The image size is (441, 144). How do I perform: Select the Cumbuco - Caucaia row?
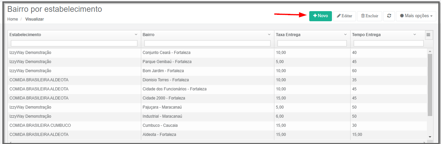pos(160,125)
